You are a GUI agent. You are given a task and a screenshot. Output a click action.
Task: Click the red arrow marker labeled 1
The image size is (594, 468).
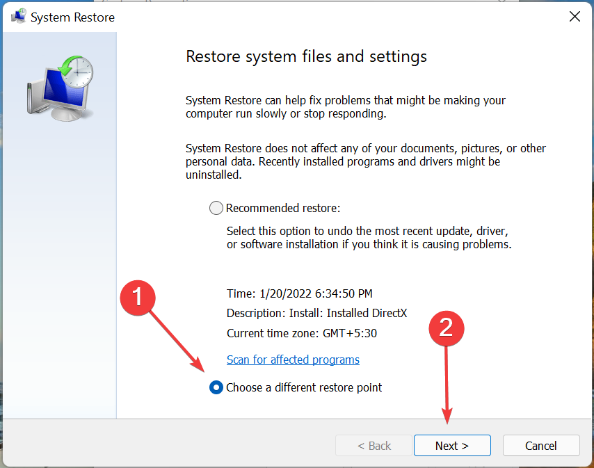pyautogui.click(x=138, y=298)
